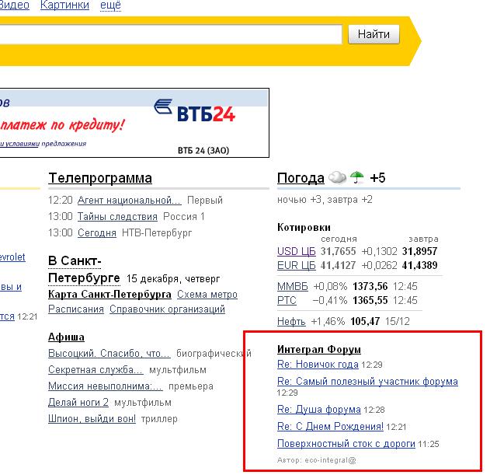
Task: Open Карта Санкт-Петербурга link
Action: pos(109,295)
